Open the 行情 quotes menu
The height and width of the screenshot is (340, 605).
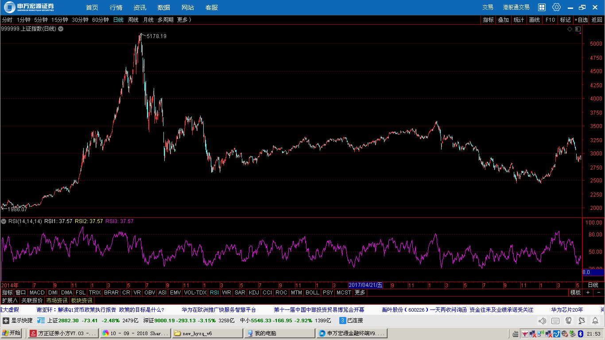point(116,8)
